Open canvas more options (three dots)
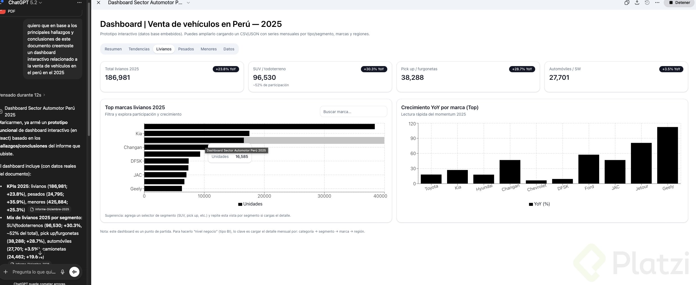 pyautogui.click(x=657, y=3)
